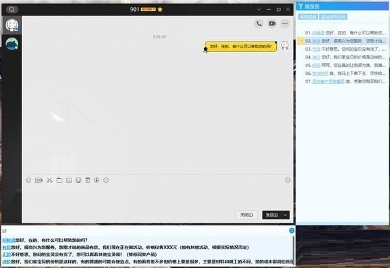
Task: Select the scissors screenshot tool
Action: pyautogui.click(x=48, y=180)
